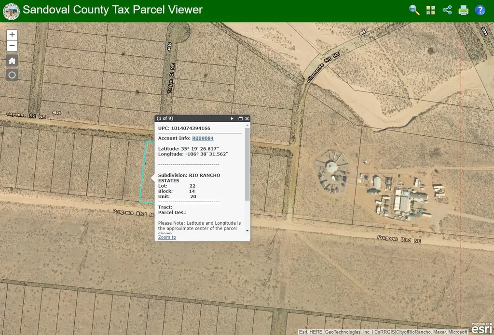This screenshot has height=335, width=494.
Task: Open the basemap gallery grid icon
Action: (431, 10)
